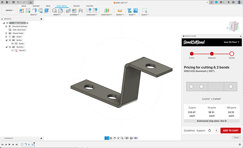Click the Select tool icon
Viewport: 243px width, 148px height.
(x=144, y=11)
